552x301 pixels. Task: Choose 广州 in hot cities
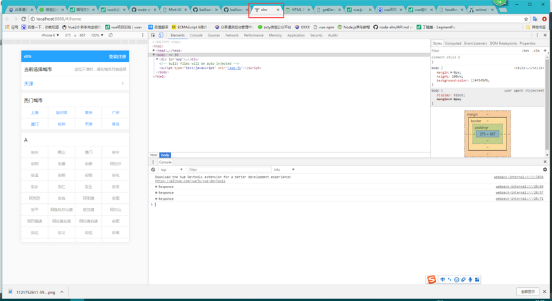[115, 113]
